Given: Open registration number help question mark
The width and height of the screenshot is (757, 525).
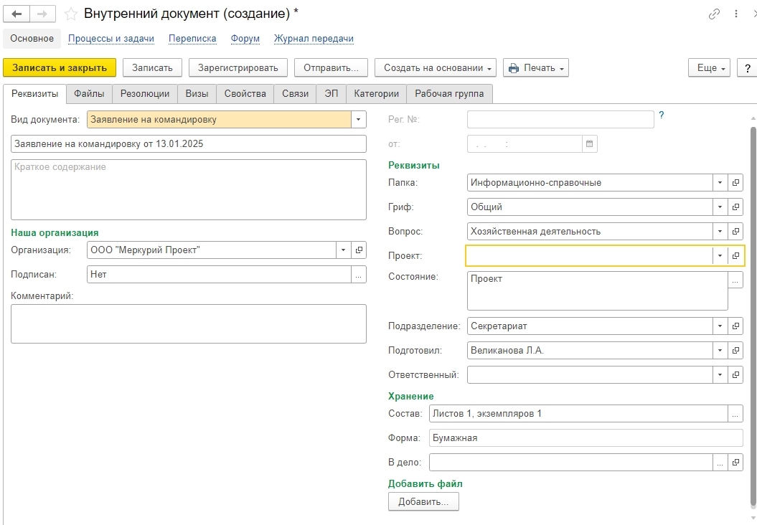Looking at the screenshot, I should click(662, 115).
